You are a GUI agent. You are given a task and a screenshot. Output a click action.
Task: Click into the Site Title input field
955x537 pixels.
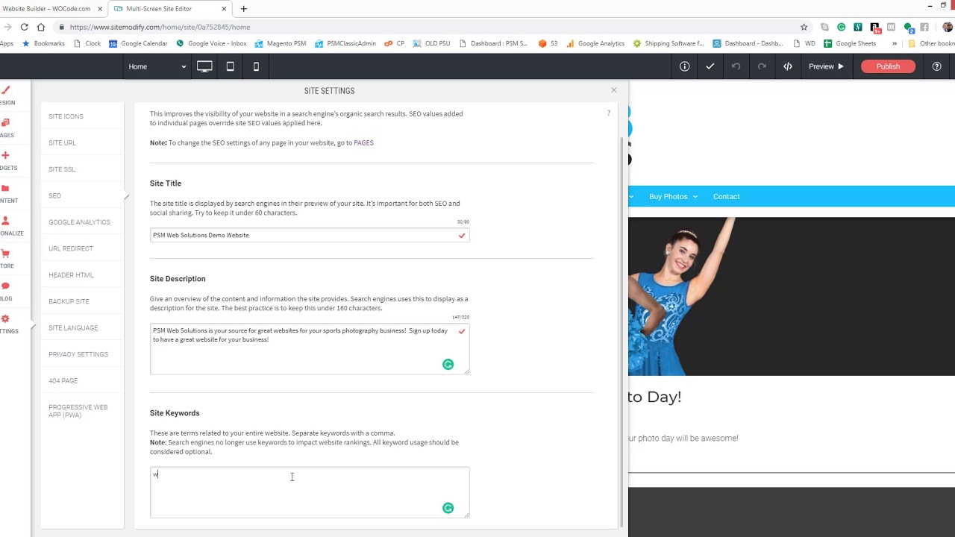tap(310, 236)
